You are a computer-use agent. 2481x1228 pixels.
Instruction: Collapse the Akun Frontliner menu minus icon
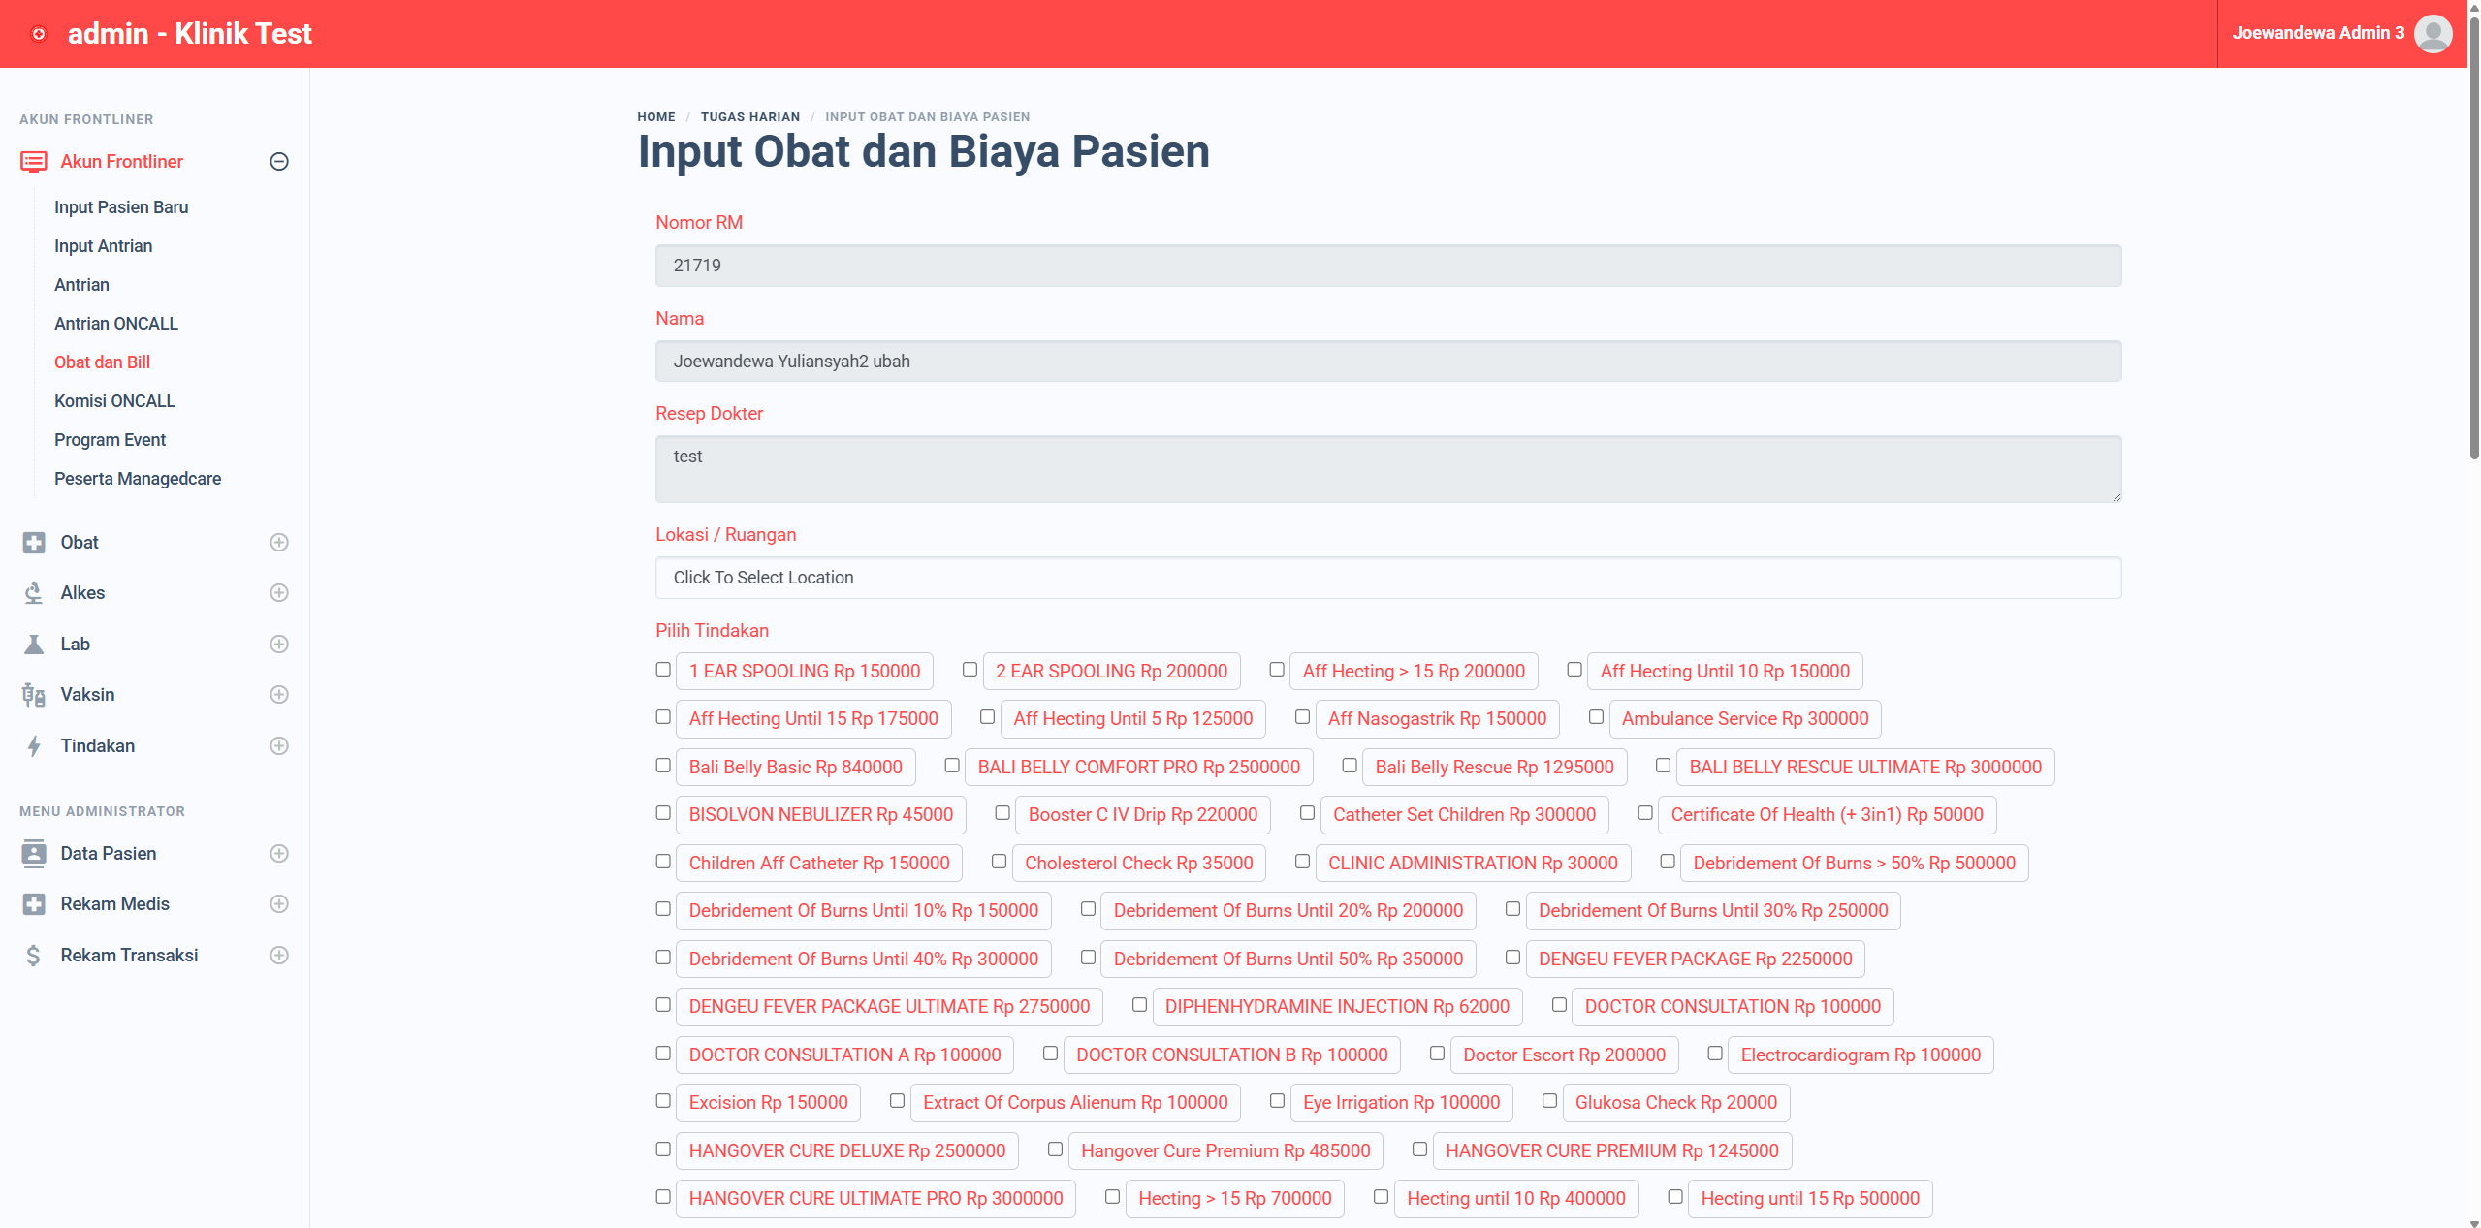[279, 162]
